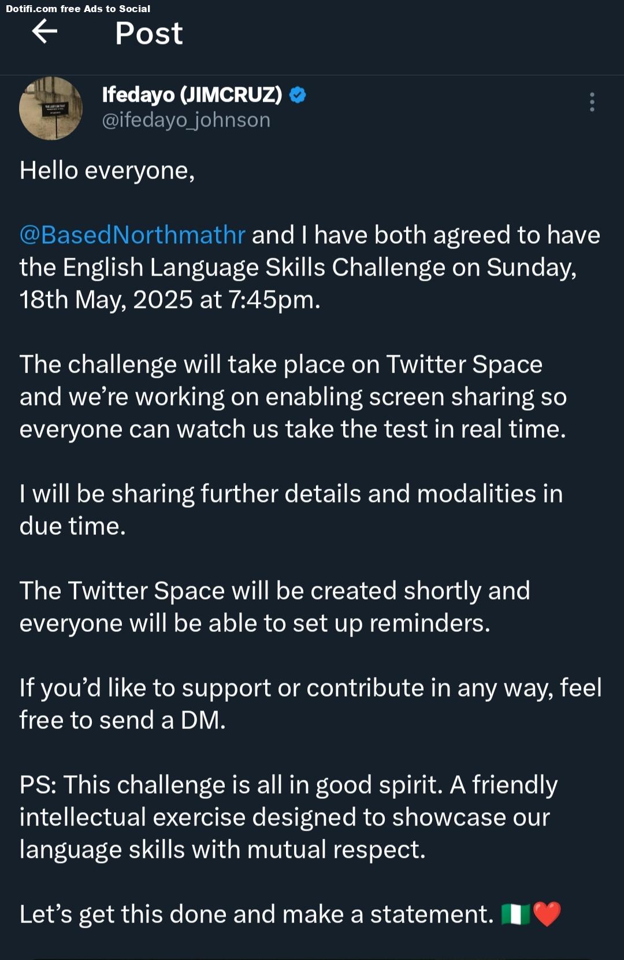
Task: Click the 'make a statement' closing line
Action: tap(257, 914)
